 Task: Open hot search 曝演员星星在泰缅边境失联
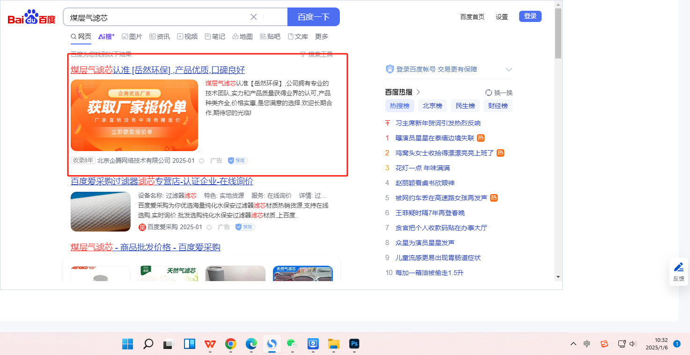click(435, 138)
